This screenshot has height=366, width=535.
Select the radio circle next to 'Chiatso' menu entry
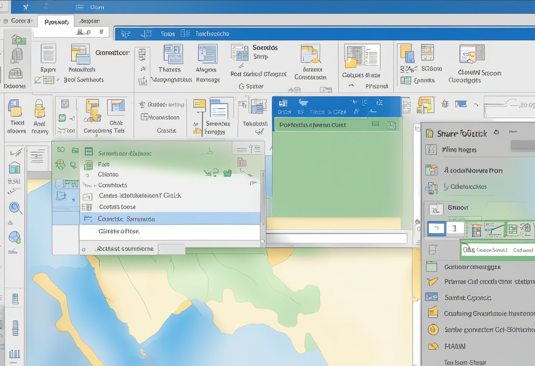pyautogui.click(x=87, y=174)
